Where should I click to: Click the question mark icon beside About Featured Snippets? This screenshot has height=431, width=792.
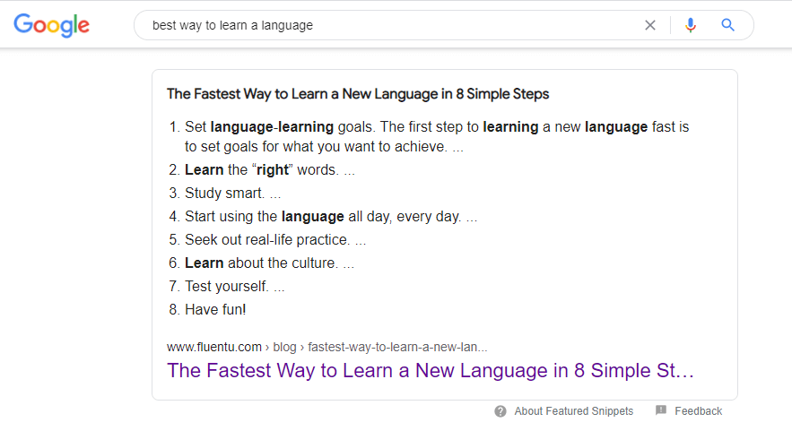click(x=500, y=411)
